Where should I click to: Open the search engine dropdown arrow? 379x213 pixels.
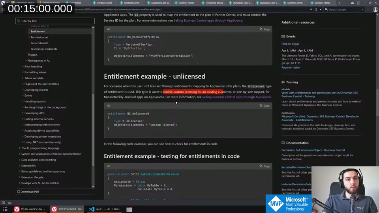coord(362,9)
